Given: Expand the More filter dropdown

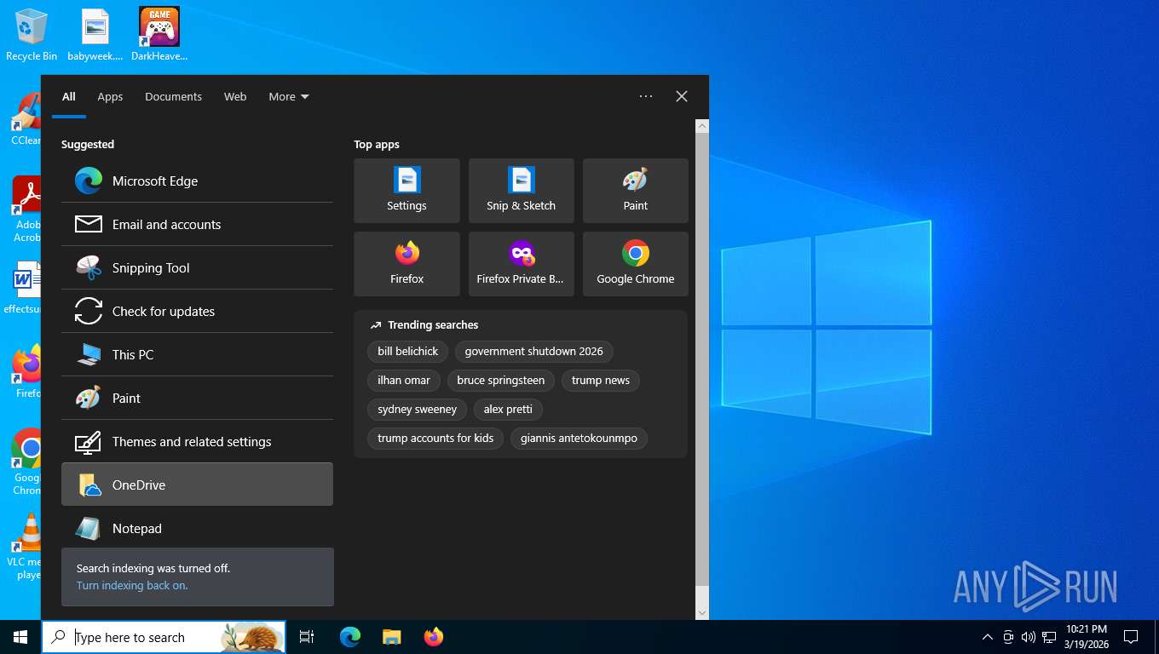Looking at the screenshot, I should click(289, 96).
